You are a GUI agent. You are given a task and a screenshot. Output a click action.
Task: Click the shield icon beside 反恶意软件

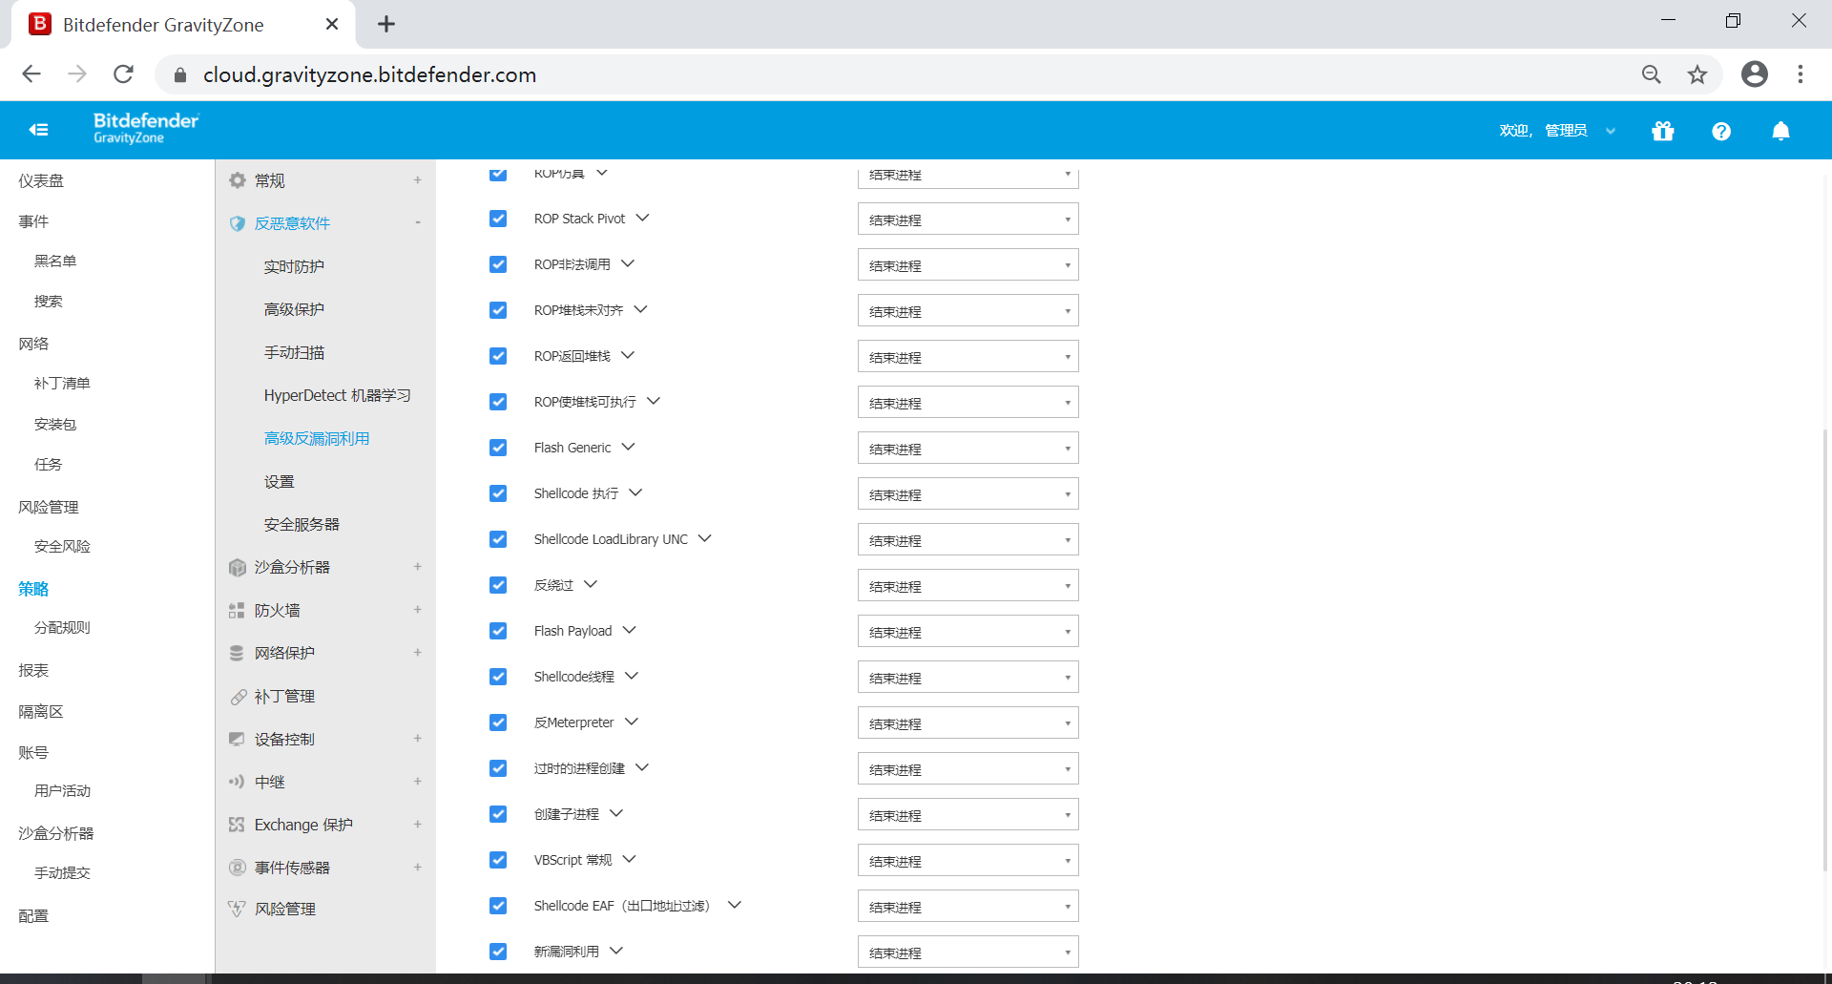[x=237, y=223]
